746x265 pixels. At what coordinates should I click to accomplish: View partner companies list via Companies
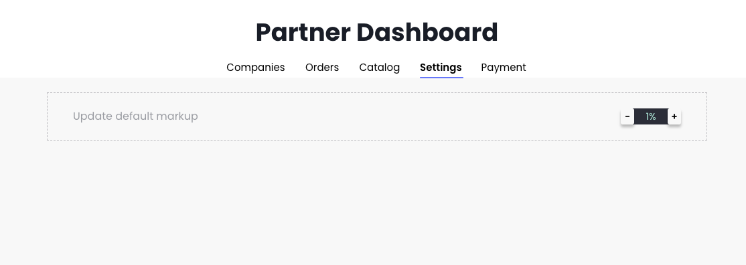point(256,68)
